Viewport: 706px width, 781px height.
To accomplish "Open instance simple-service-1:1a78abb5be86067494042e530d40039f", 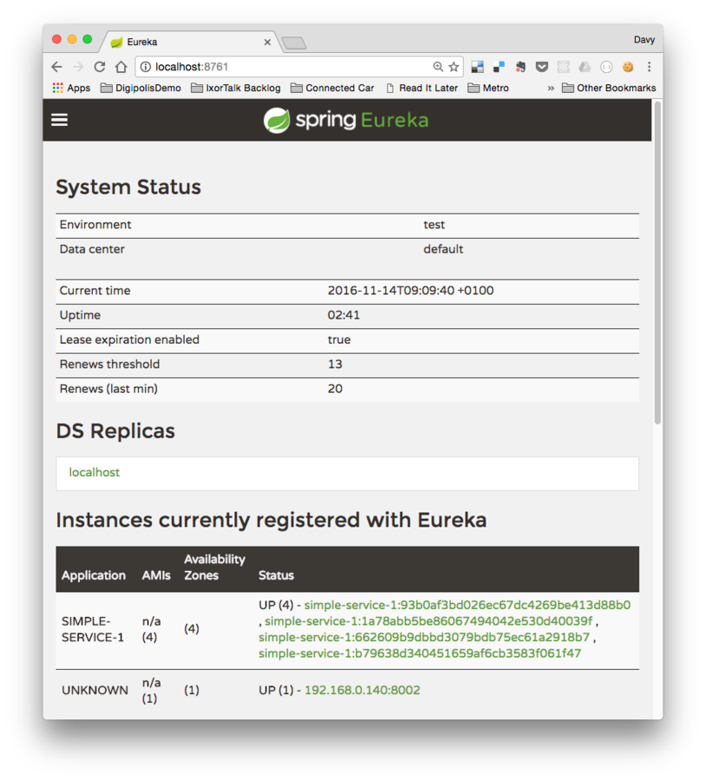I will pos(428,621).
